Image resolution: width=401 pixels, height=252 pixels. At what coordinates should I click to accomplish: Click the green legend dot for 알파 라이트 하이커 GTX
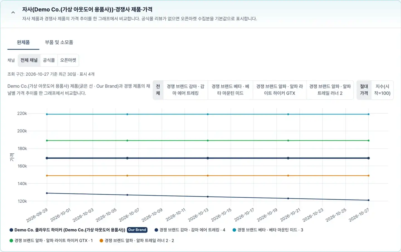pyautogui.click(x=11, y=241)
